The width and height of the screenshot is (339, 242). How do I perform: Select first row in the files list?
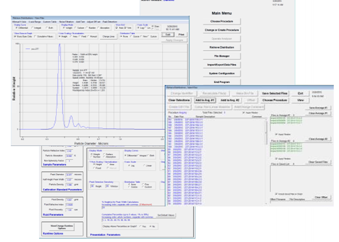(x=216, y=120)
